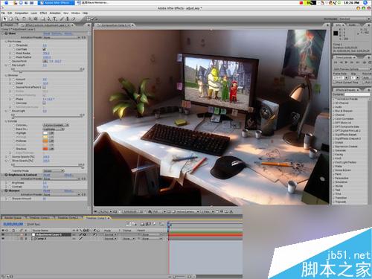The height and width of the screenshot is (279, 372).
Task: Select the Rectangular Mask tool
Action: (42, 19)
